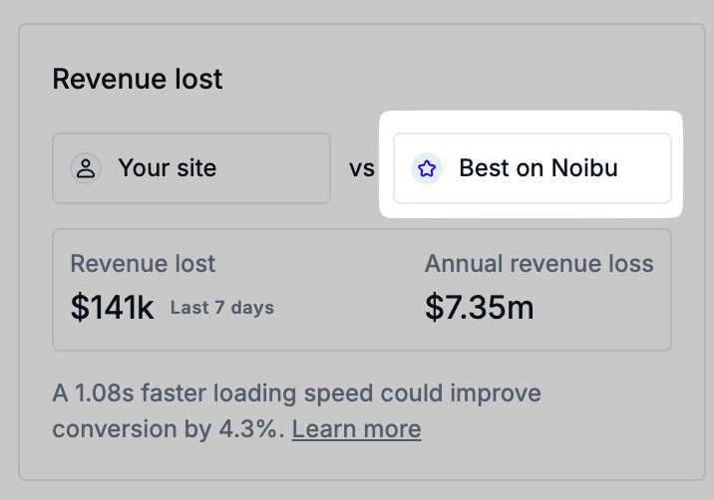The width and height of the screenshot is (714, 500).
Task: Open the Your site selector box
Action: pos(191,168)
